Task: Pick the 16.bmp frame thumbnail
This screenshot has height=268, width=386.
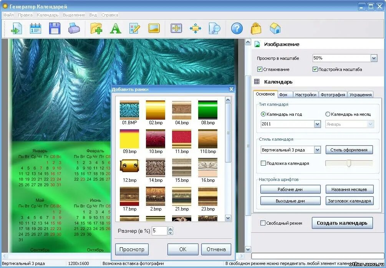Action: point(208,168)
